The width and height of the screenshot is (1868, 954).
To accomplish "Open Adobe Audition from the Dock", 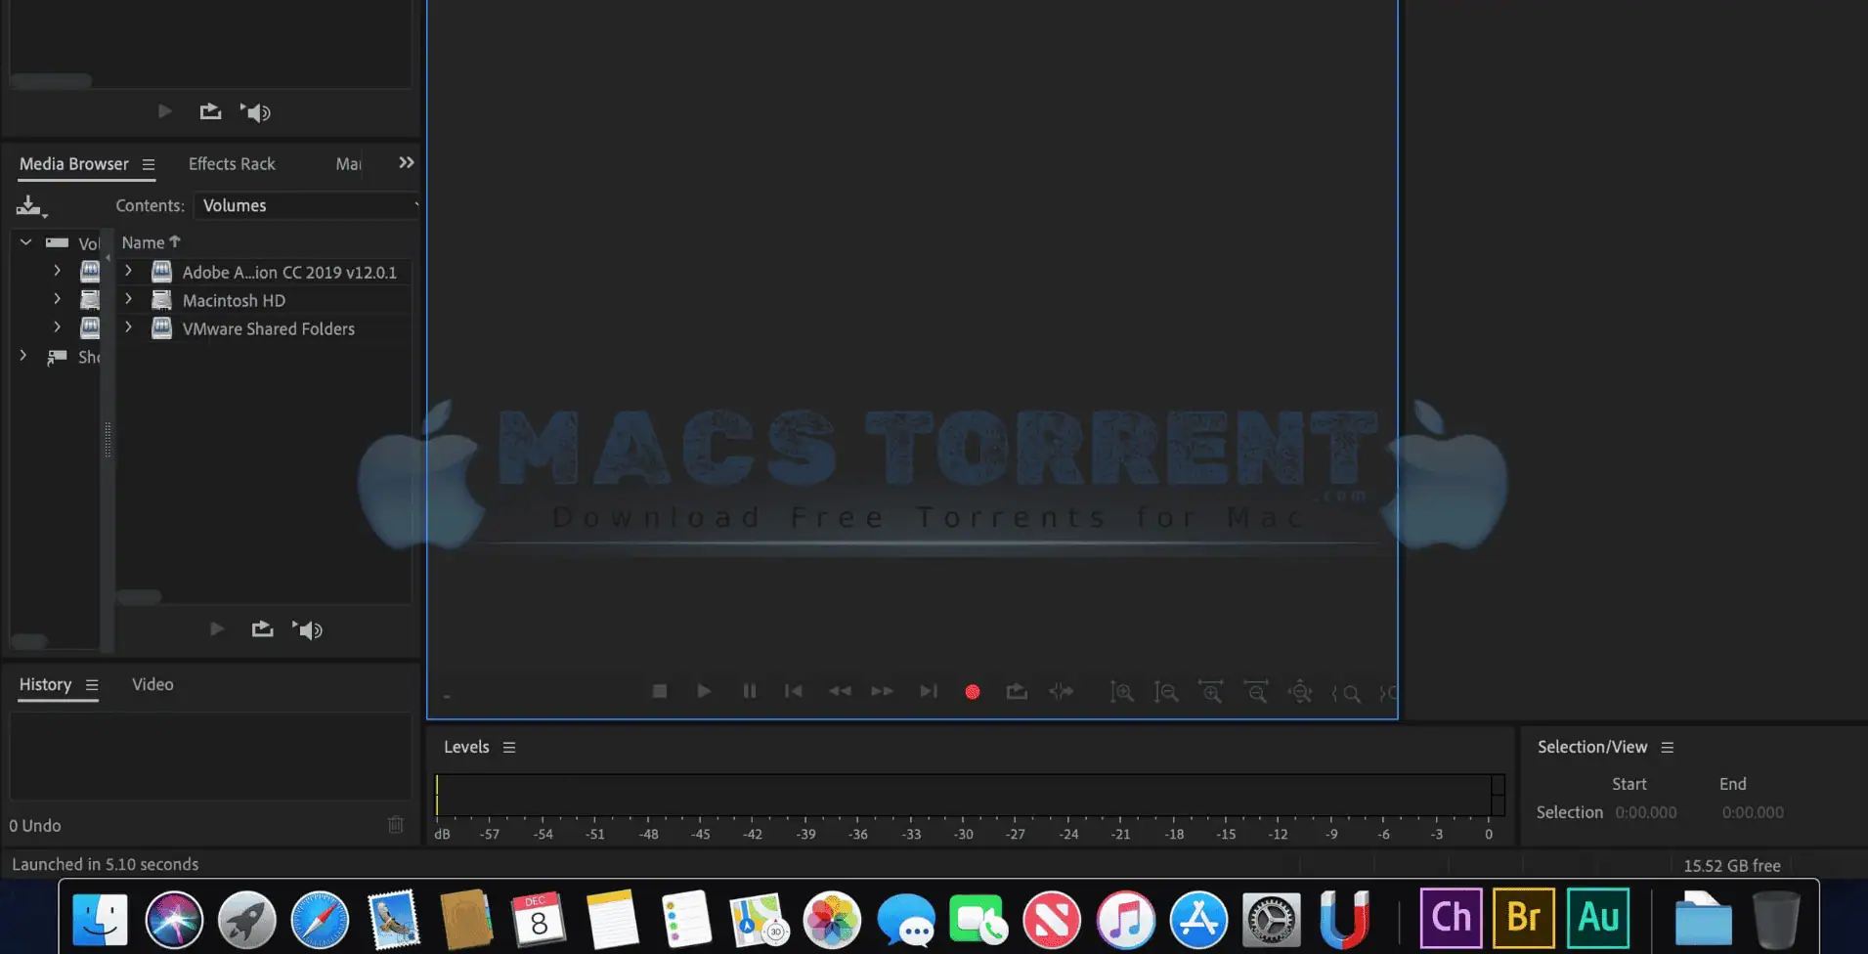I will [x=1598, y=918].
